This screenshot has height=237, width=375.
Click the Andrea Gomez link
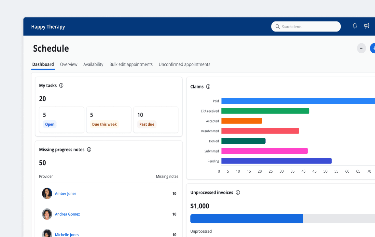click(67, 214)
